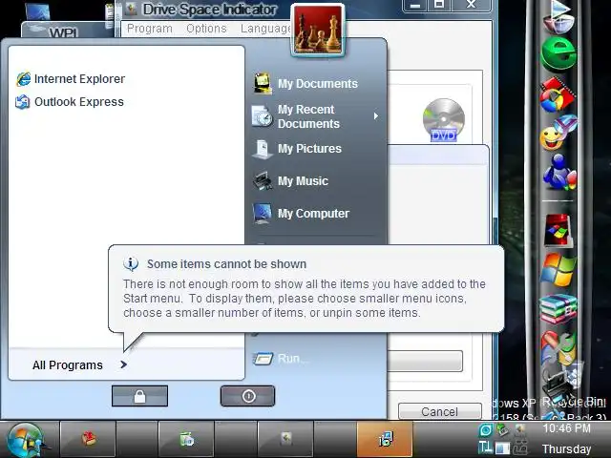The height and width of the screenshot is (458, 611).
Task: Click the WPI window title tab
Action: (64, 31)
